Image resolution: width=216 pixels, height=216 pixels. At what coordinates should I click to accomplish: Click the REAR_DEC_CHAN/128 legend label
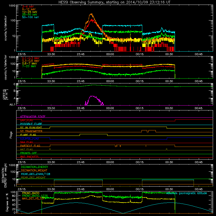36,174
